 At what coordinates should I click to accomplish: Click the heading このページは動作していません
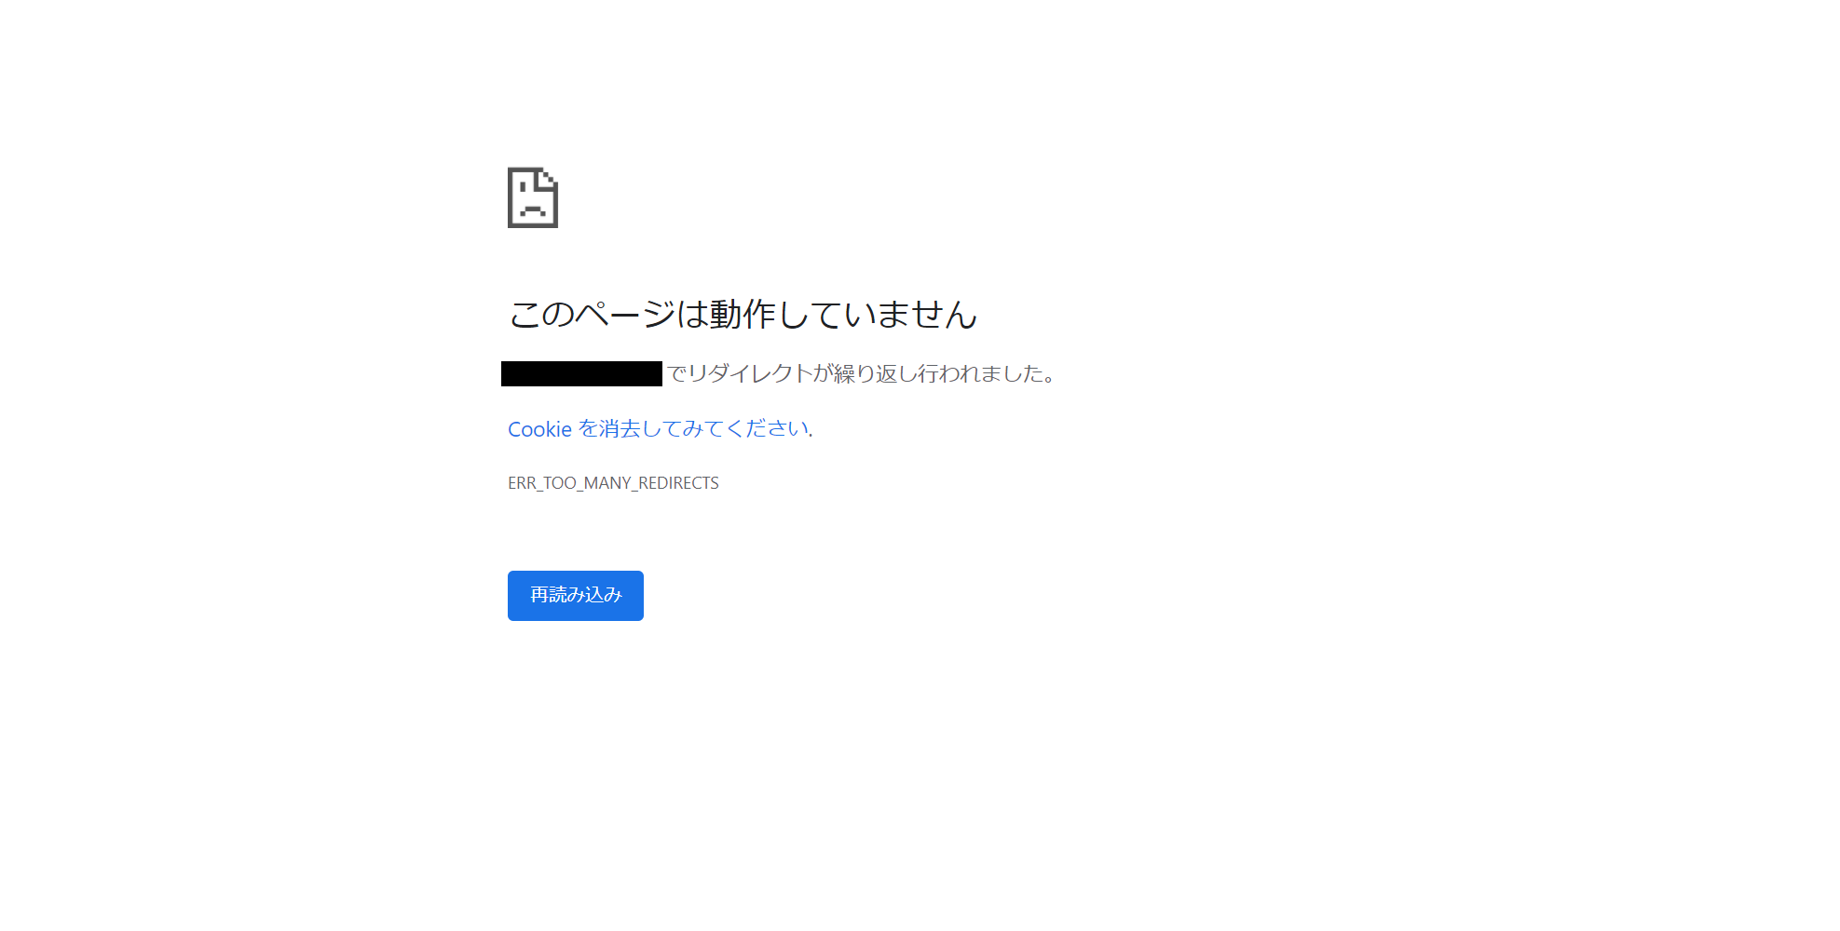pos(743,314)
